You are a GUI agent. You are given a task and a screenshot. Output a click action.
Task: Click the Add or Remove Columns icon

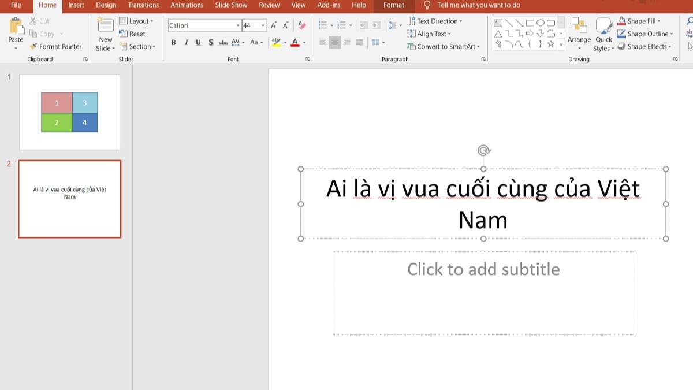pyautogui.click(x=376, y=42)
